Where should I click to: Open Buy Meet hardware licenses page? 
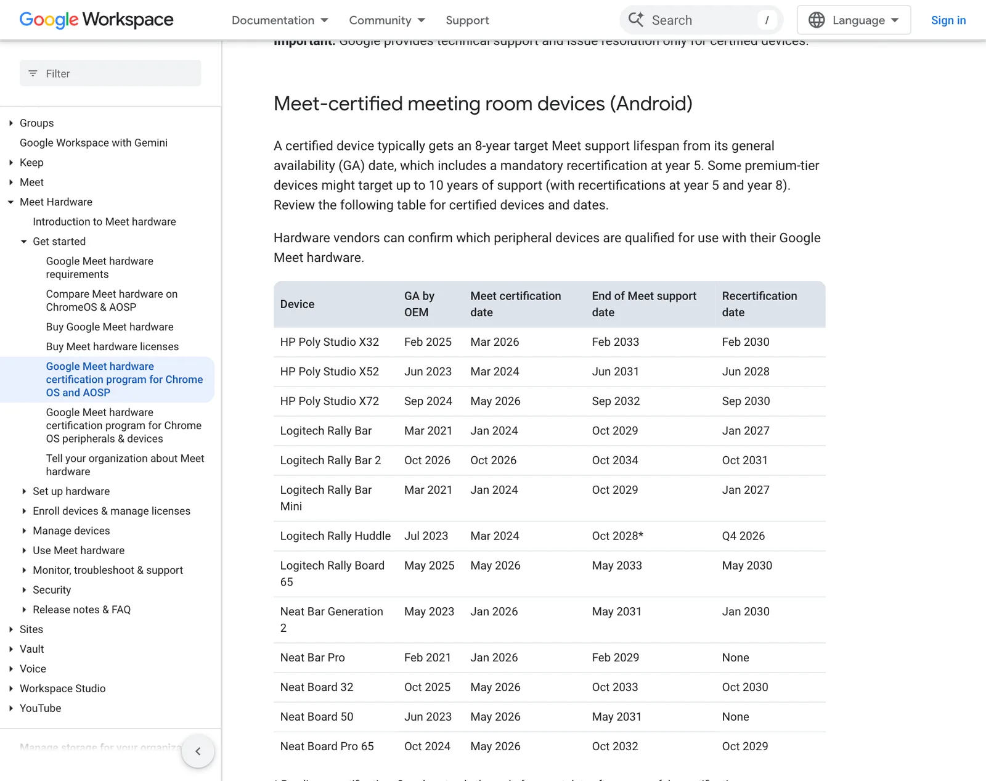point(112,347)
